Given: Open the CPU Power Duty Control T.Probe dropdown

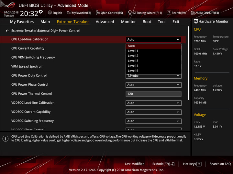Looking at the screenshot, I should click(153, 76).
